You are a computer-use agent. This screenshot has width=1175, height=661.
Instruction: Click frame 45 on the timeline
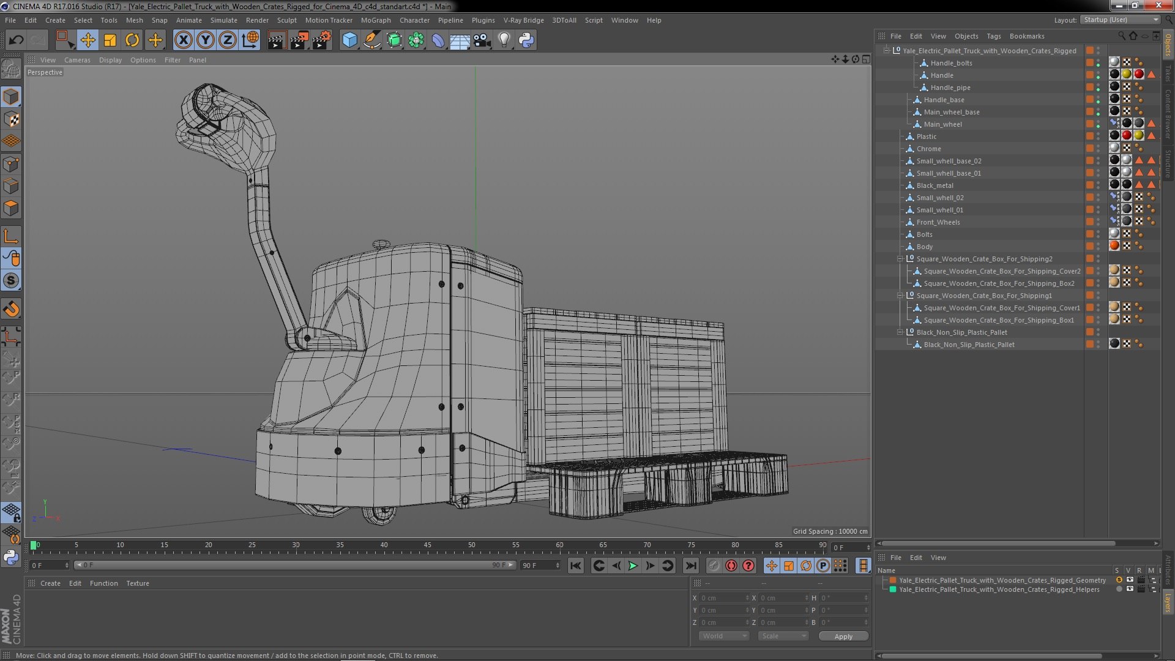pos(428,545)
